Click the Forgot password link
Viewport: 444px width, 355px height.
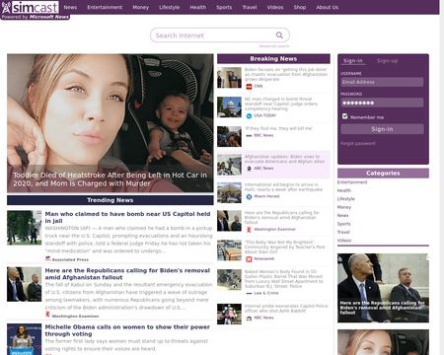[x=357, y=143]
